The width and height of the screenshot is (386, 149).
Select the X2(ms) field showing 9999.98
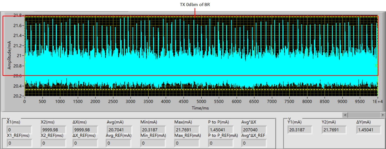click(53, 129)
